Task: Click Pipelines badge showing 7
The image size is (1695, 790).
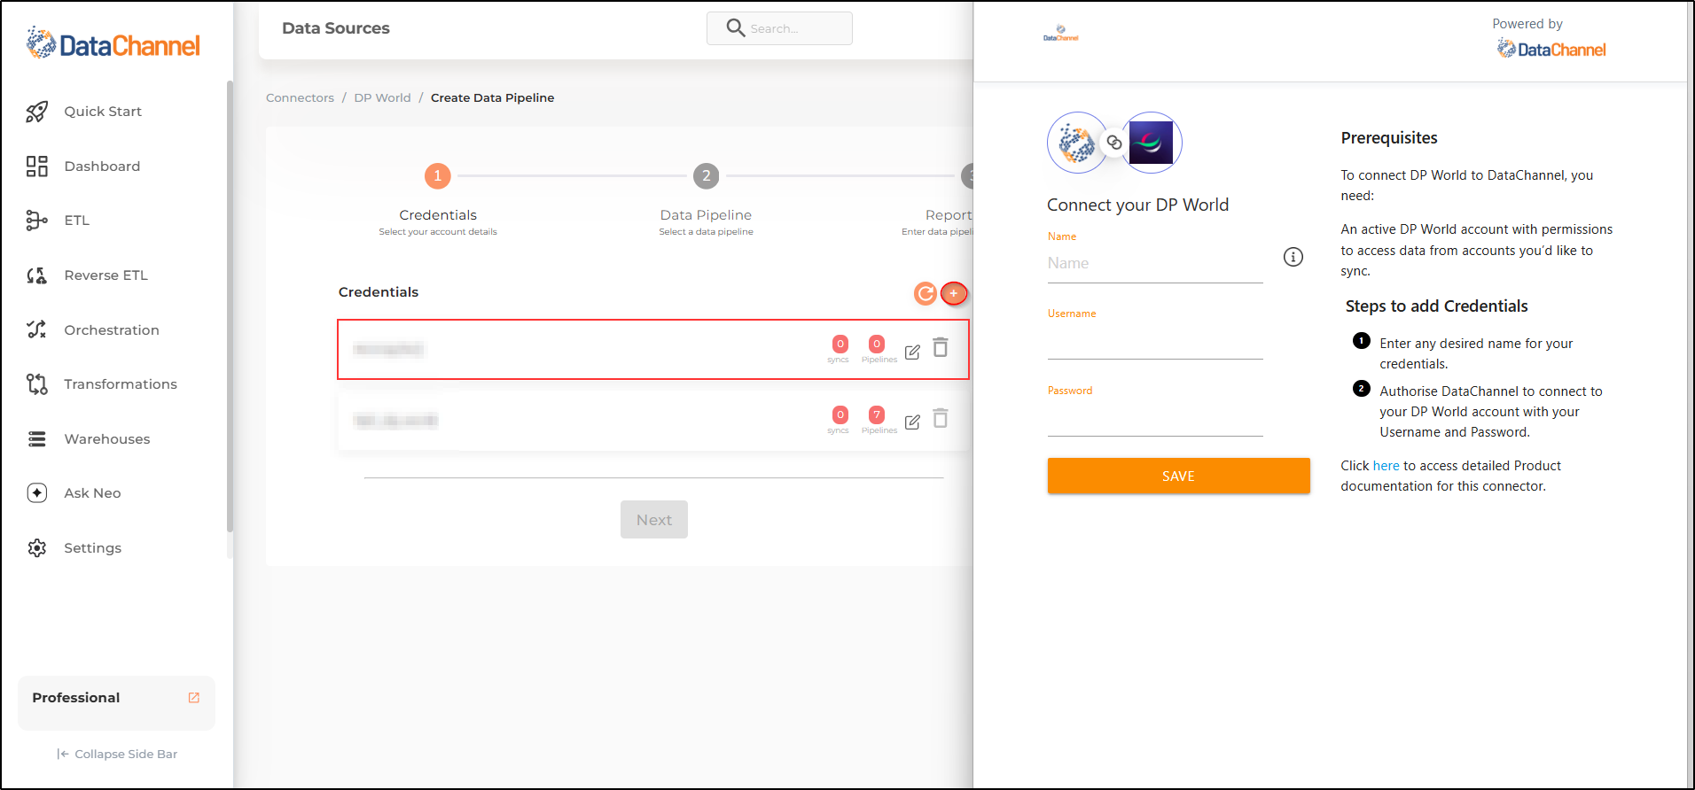Action: pyautogui.click(x=876, y=414)
